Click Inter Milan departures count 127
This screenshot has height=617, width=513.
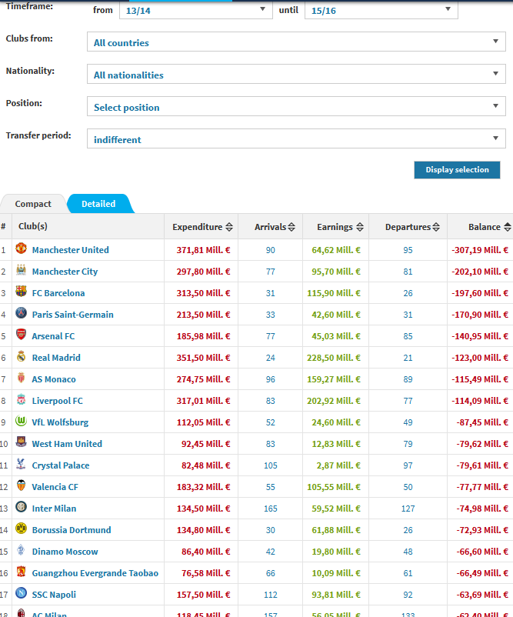[408, 509]
